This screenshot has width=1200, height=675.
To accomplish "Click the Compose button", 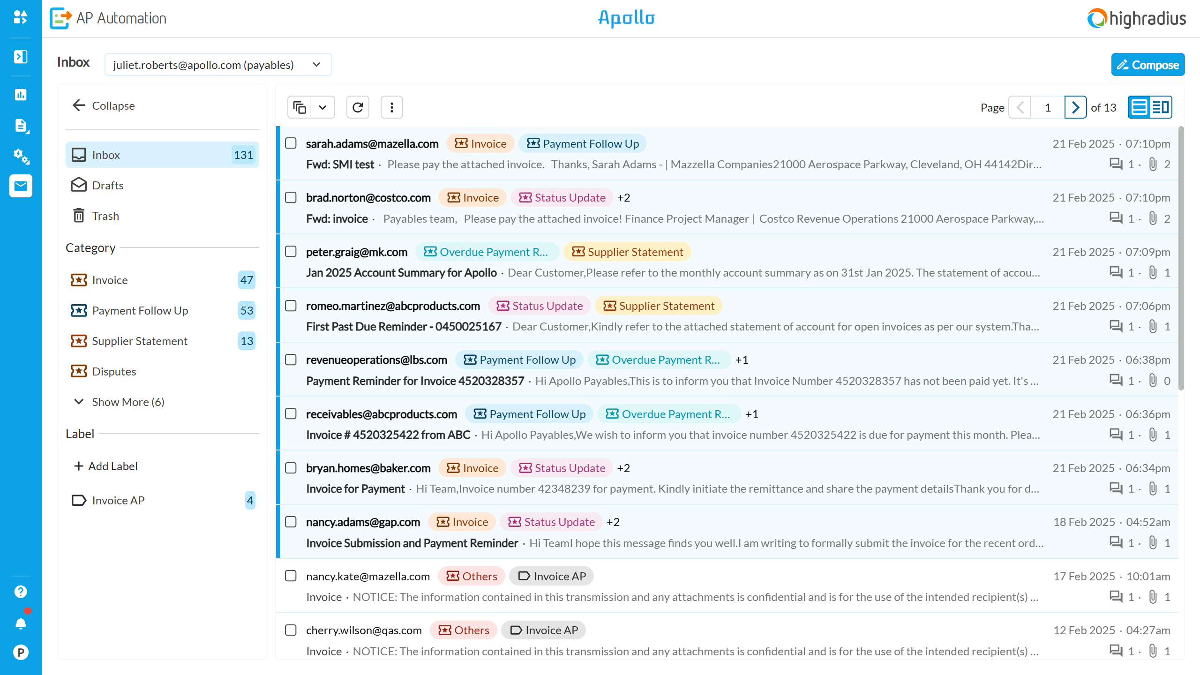I will click(1147, 65).
